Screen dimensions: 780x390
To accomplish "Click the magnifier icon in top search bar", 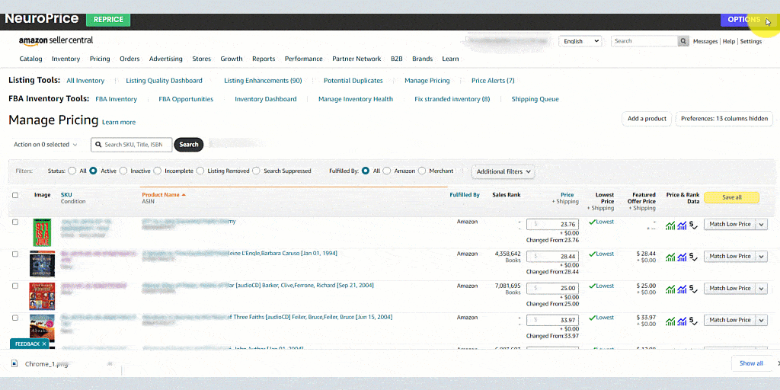I will pyautogui.click(x=683, y=41).
